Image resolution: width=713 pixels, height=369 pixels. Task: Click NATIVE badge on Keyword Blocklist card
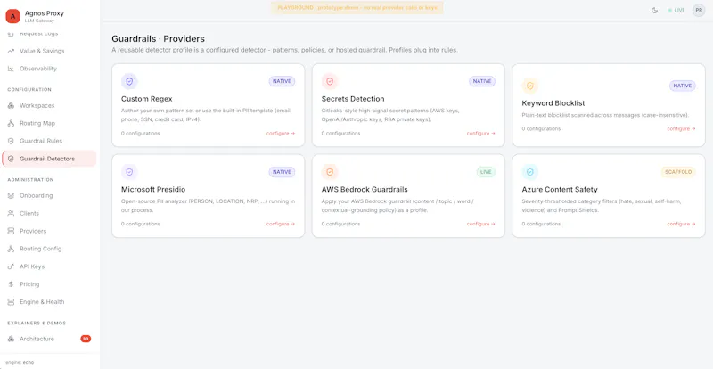tap(683, 86)
